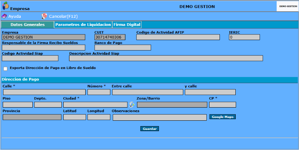Go to the Firma Digital tab
Image resolution: width=299 pixels, height=150 pixels.
[127, 25]
